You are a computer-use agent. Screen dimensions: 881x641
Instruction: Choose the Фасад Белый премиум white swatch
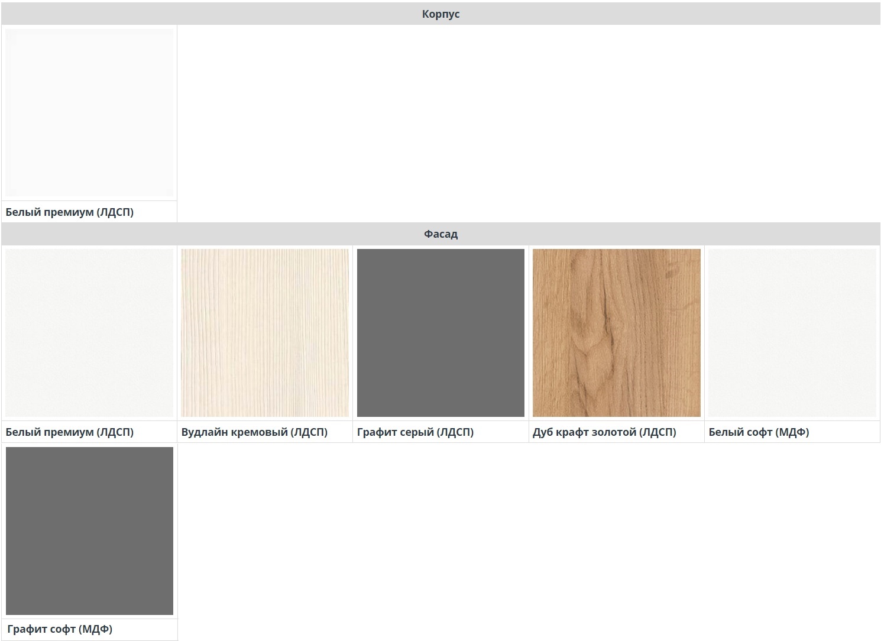89,333
